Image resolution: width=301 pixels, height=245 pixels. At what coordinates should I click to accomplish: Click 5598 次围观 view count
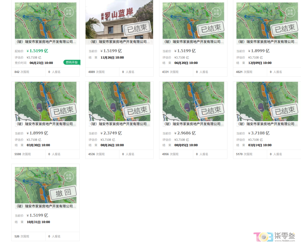tap(23, 154)
